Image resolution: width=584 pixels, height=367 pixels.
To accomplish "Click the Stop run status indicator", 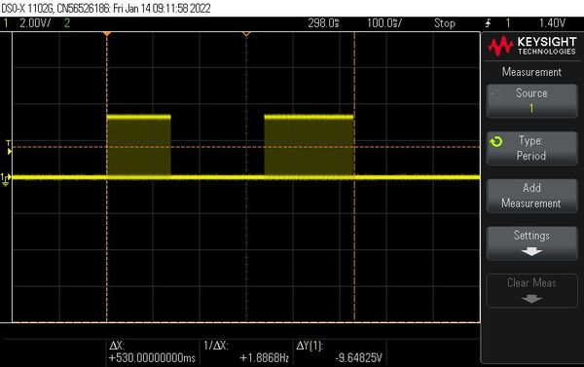I will pyautogui.click(x=445, y=23).
